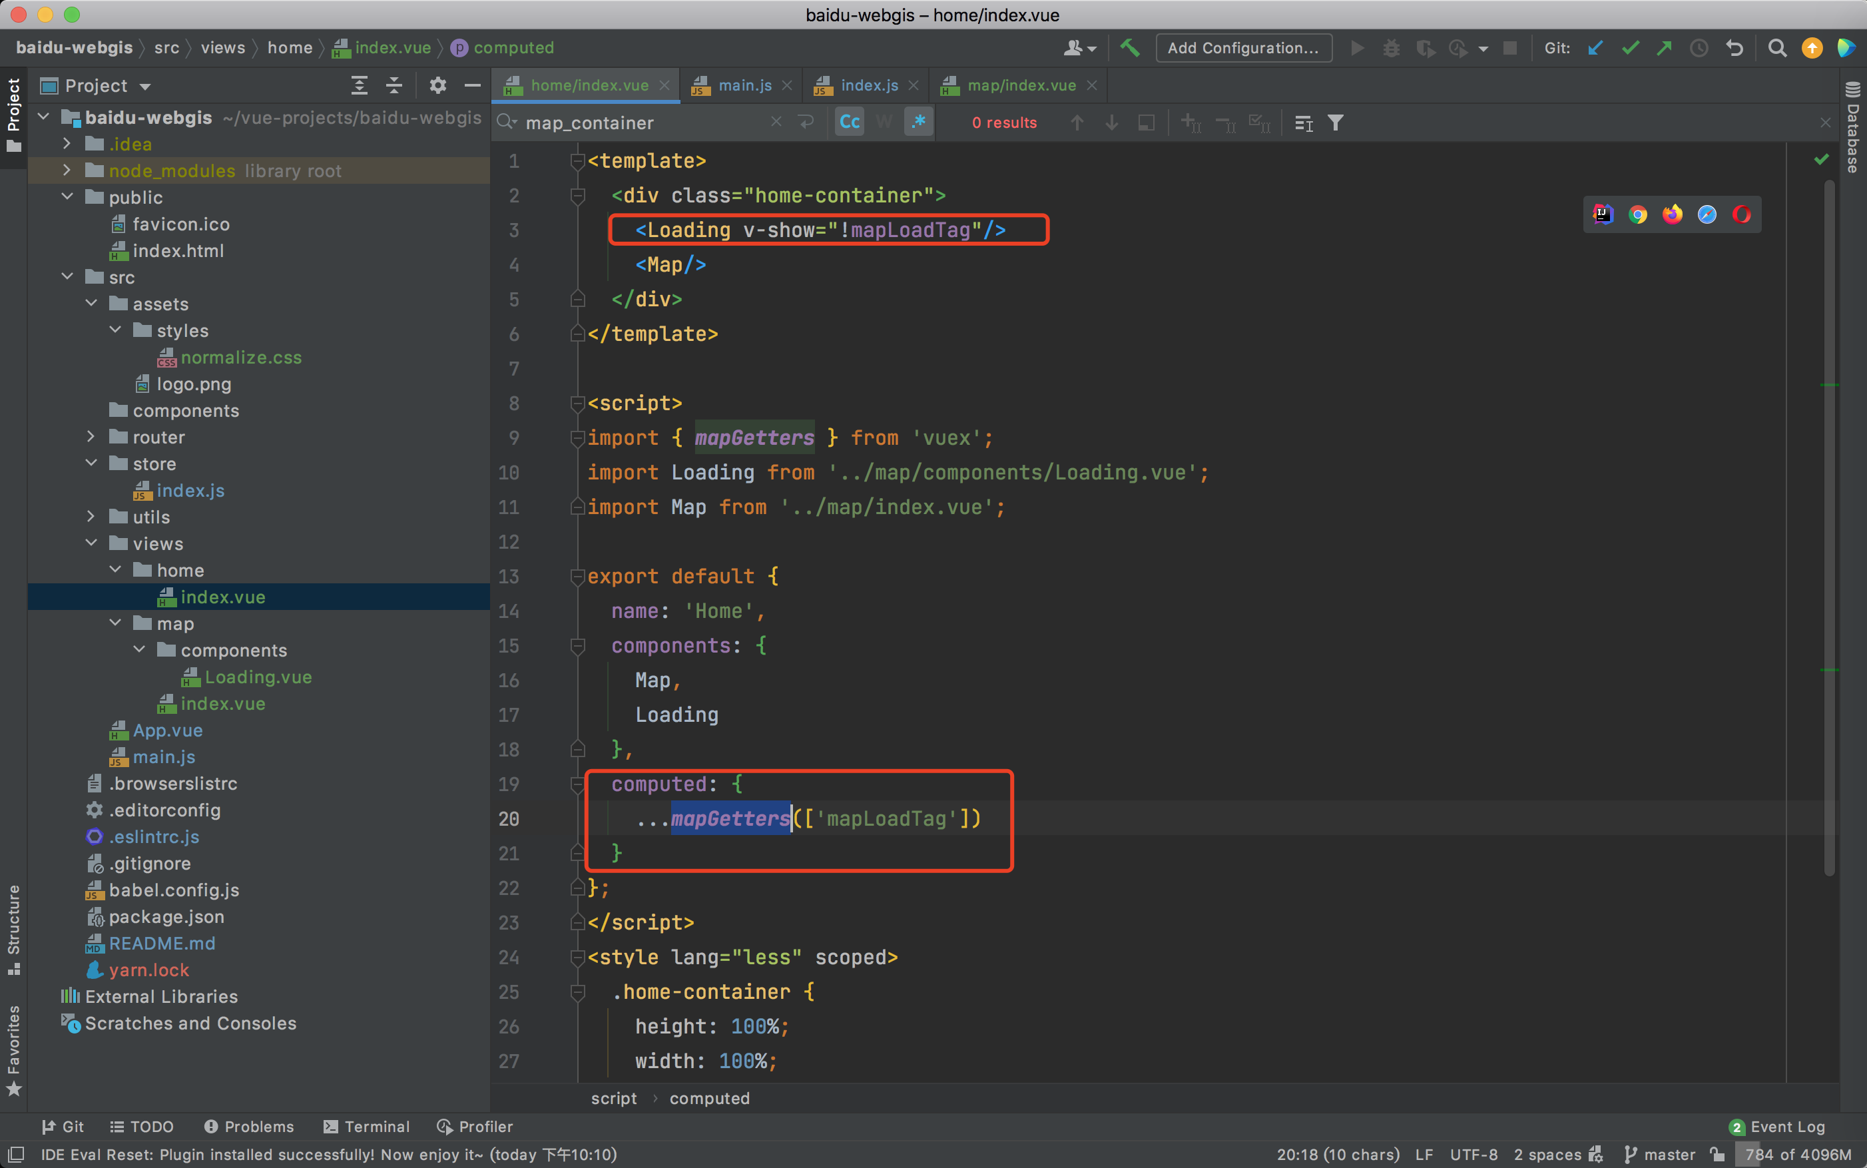Click the Git push arrow icon
Screen dimensions: 1867x1168
pyautogui.click(x=1664, y=48)
